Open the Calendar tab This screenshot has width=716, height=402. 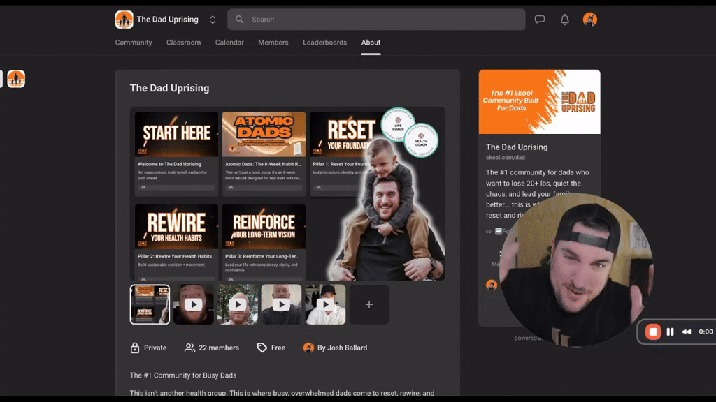(x=229, y=43)
